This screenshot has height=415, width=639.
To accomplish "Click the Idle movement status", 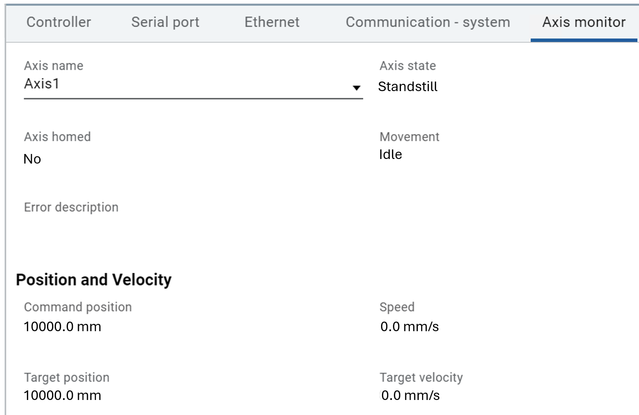I will point(391,154).
